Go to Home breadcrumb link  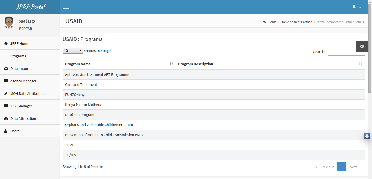(272, 22)
